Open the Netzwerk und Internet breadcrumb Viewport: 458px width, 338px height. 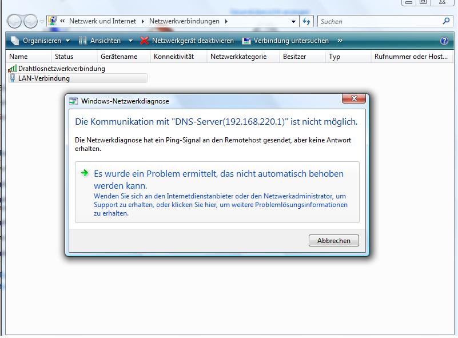102,21
